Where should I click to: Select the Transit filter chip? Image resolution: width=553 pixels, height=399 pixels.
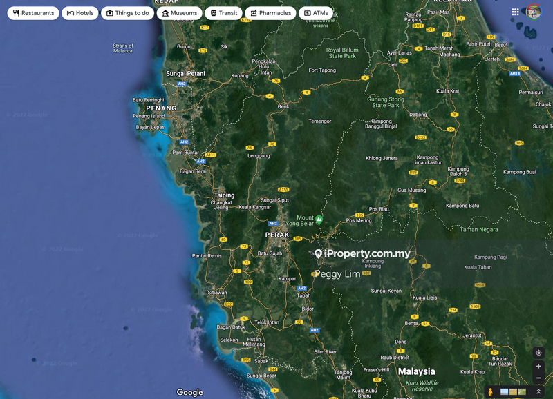point(223,13)
